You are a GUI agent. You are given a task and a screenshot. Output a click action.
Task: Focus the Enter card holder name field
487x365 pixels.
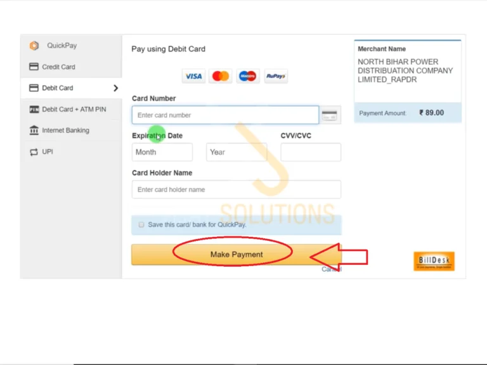point(237,189)
